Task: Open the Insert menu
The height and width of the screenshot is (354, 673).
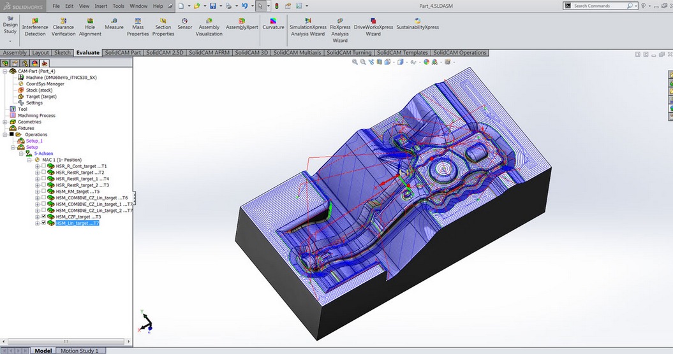Action: coord(101,6)
